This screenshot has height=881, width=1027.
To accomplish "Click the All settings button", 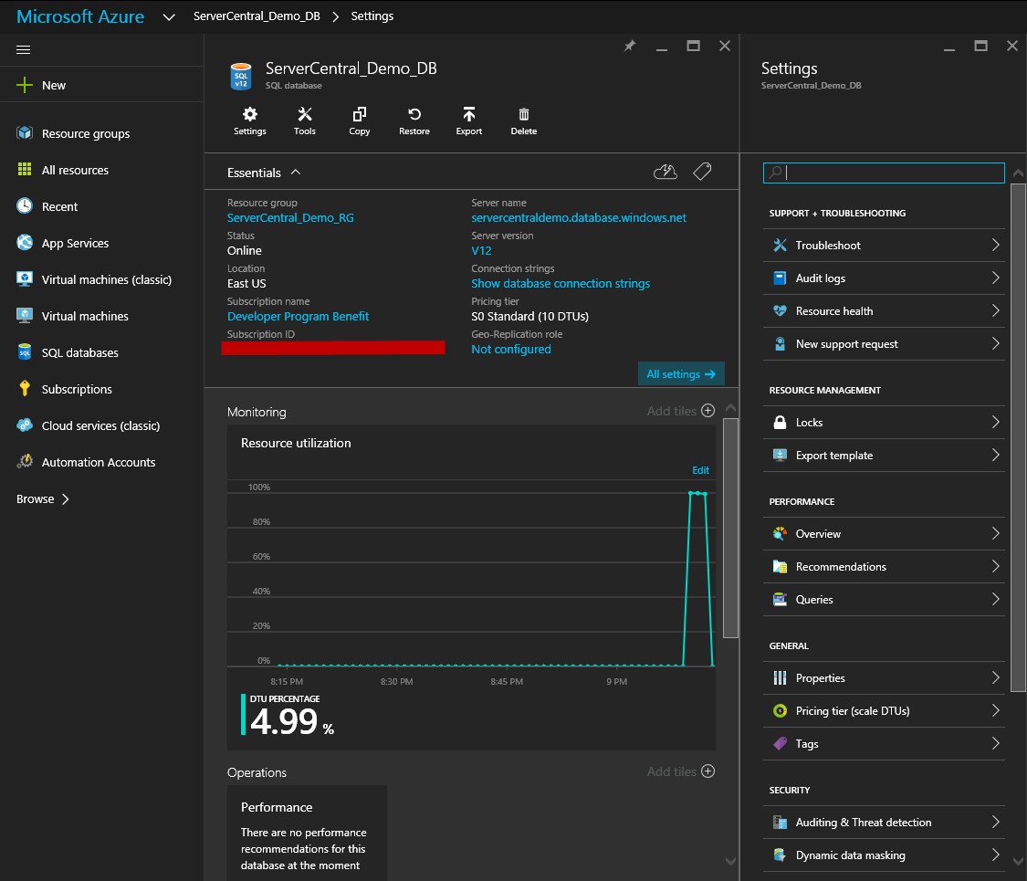I will [x=680, y=374].
